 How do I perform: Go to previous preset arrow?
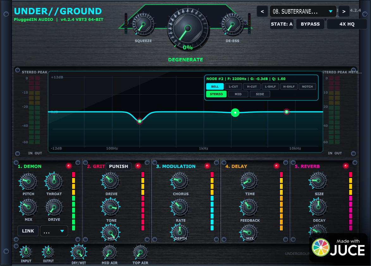tap(262, 11)
